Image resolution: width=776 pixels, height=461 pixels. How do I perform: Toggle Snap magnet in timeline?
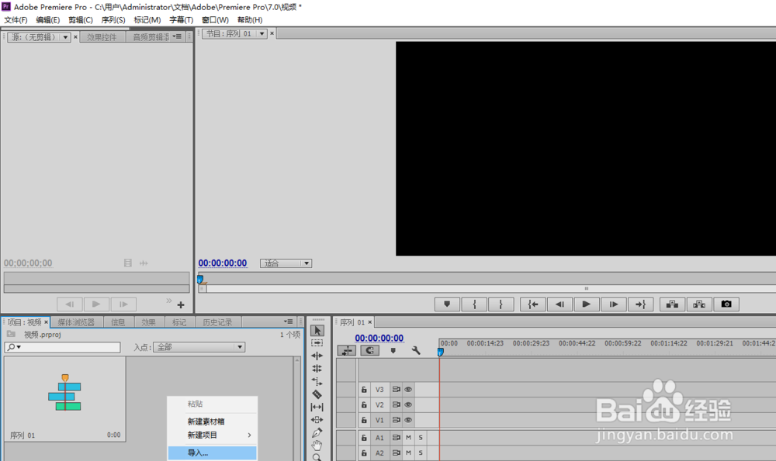(369, 350)
